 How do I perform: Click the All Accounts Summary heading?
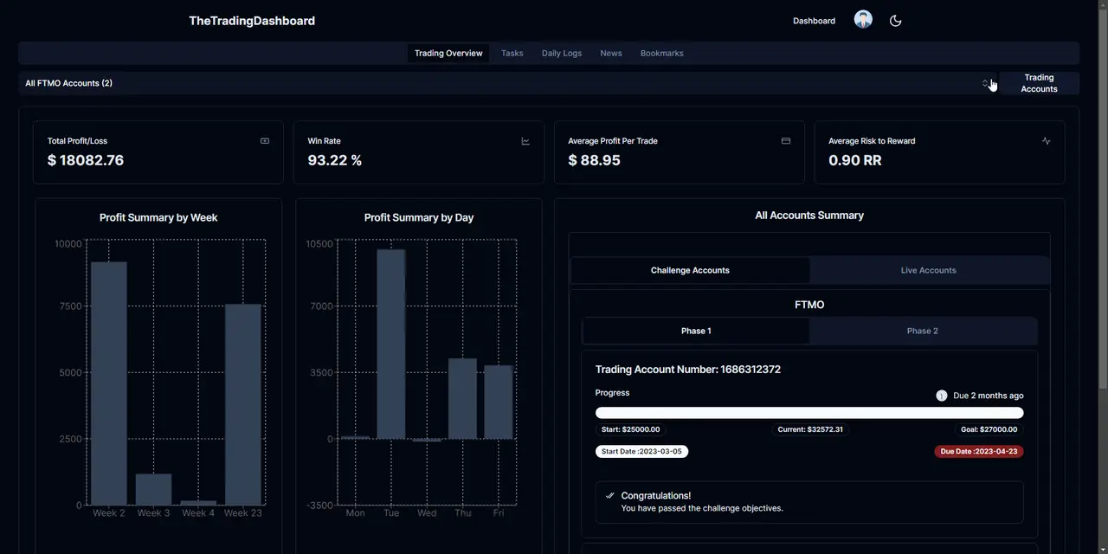[x=809, y=216]
